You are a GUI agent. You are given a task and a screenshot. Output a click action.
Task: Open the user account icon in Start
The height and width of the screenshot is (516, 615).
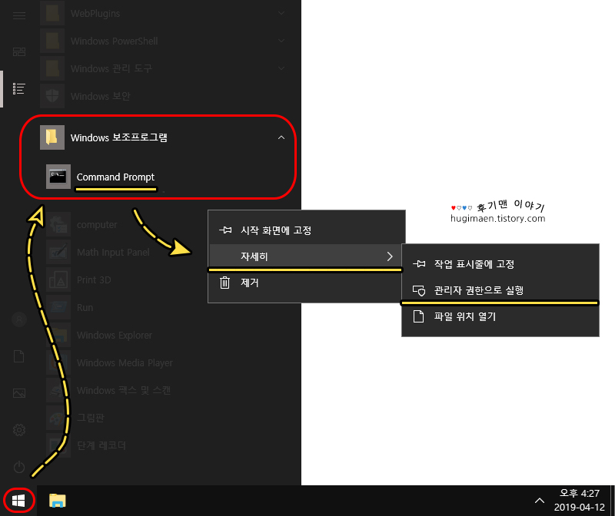19,319
